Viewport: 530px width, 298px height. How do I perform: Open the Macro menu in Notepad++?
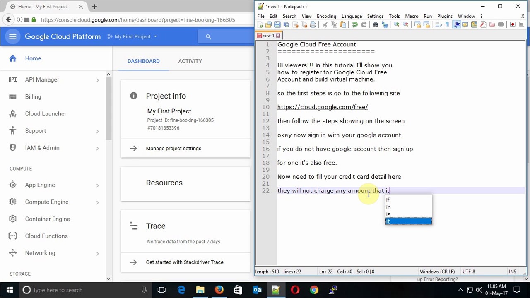pyautogui.click(x=412, y=16)
